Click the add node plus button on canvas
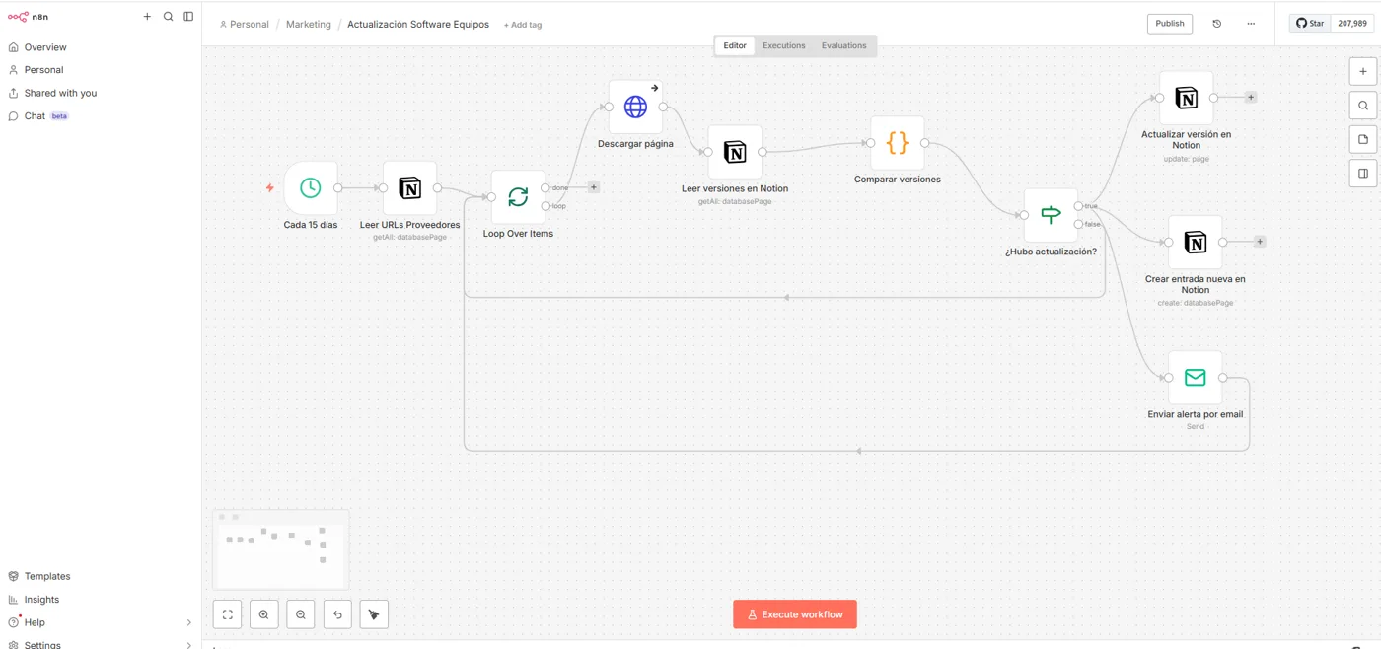This screenshot has height=649, width=1381. [x=1363, y=71]
